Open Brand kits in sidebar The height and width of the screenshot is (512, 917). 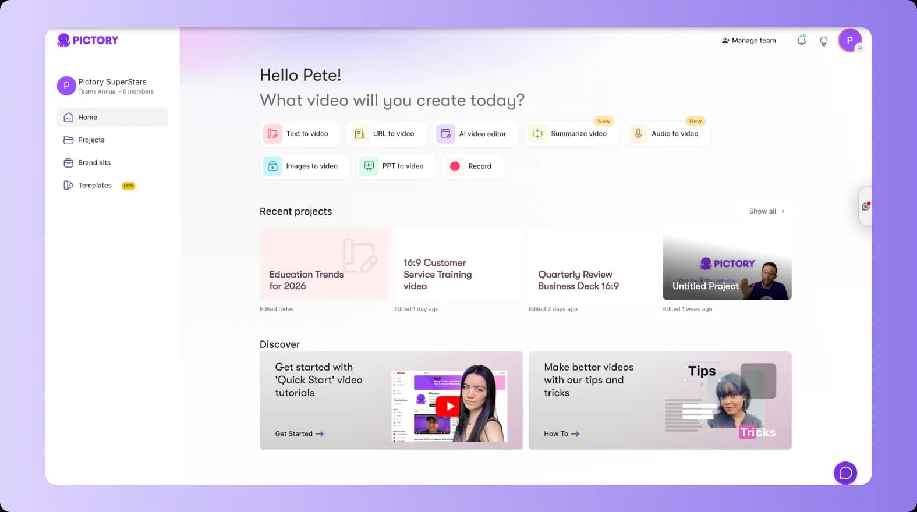tap(112, 162)
